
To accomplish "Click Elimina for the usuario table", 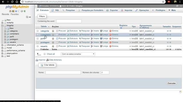I will [114, 46].
